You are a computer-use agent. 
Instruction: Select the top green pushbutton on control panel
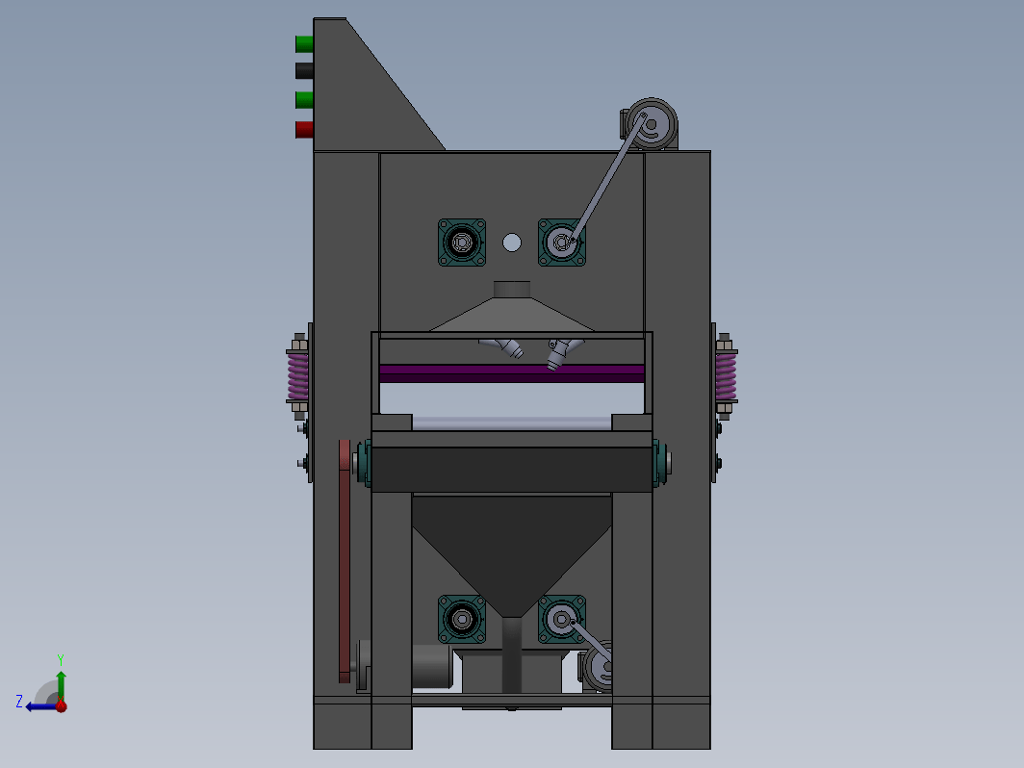304,43
